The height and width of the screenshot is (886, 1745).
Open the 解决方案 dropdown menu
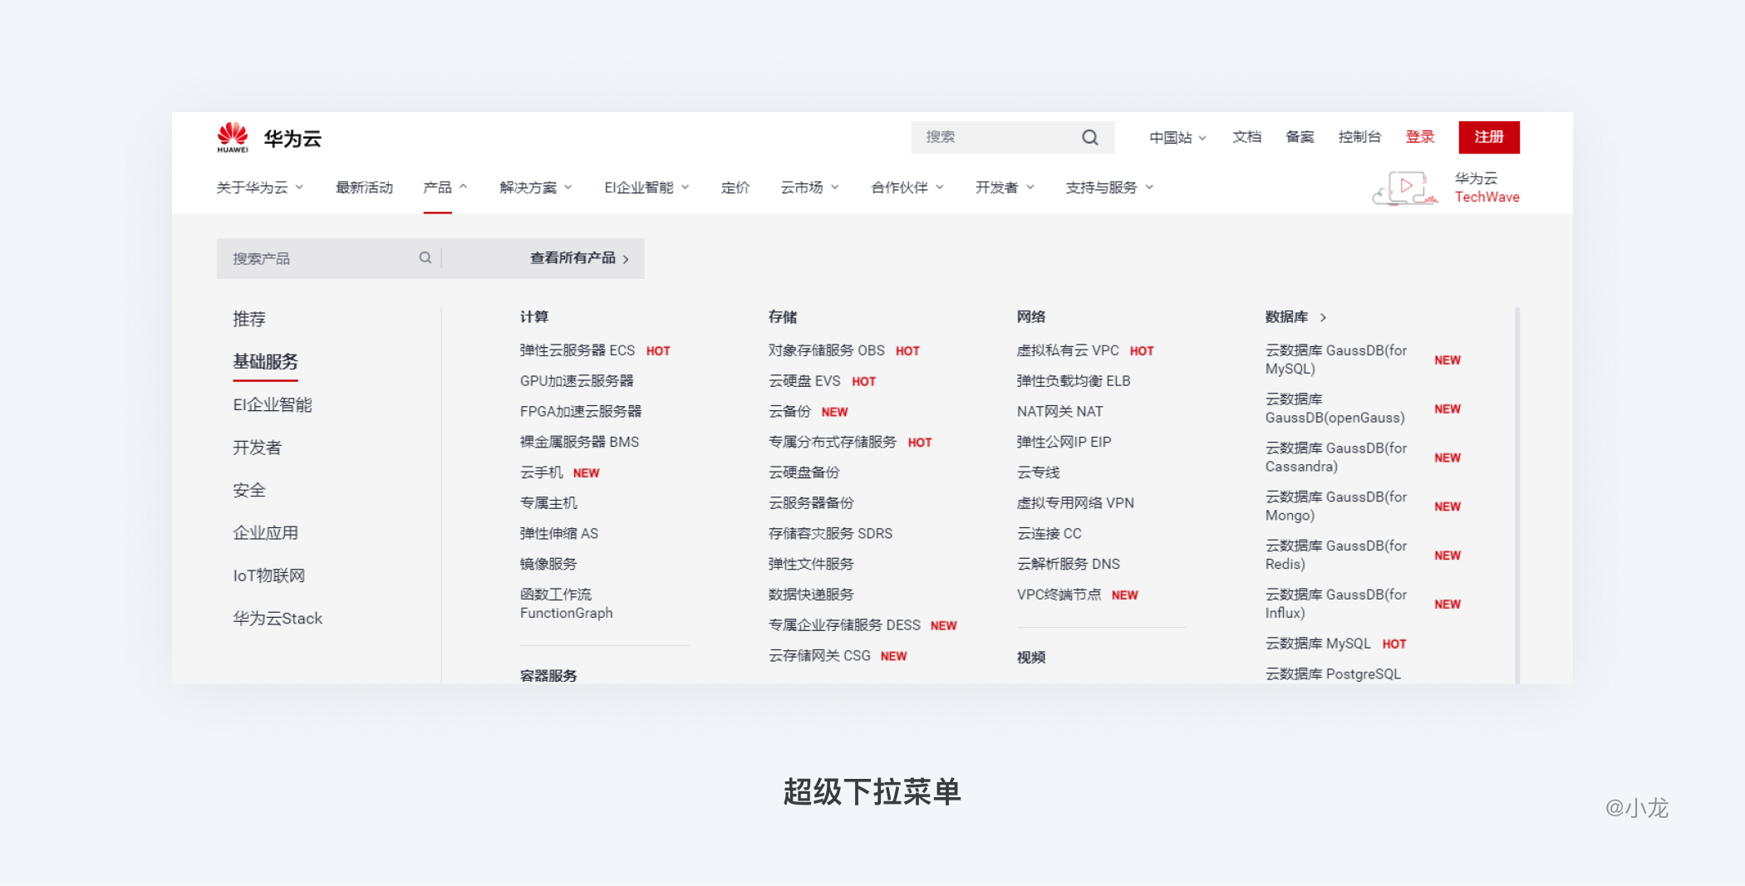535,188
